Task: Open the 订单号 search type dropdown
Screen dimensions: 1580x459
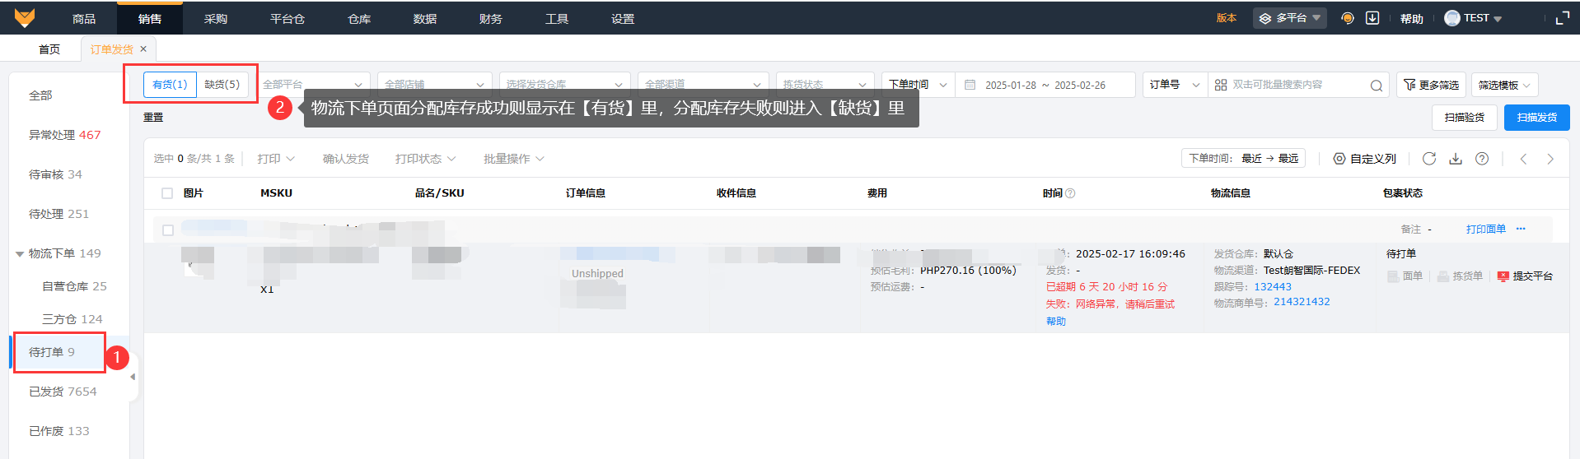Action: click(1175, 85)
